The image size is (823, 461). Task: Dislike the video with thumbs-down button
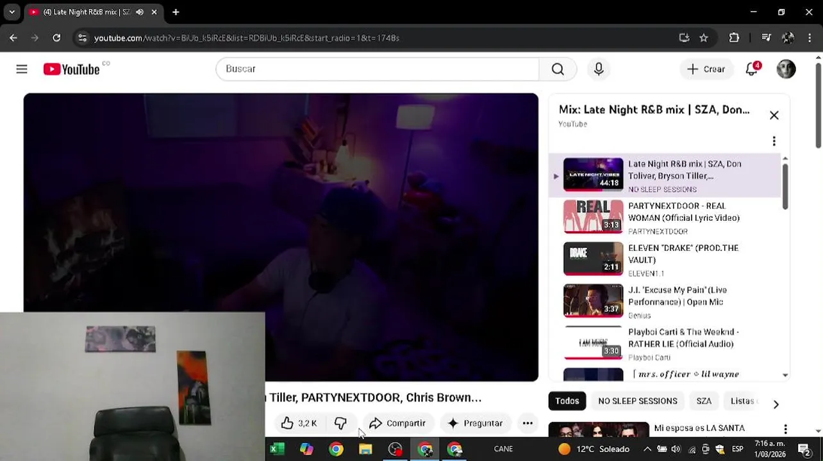click(340, 423)
